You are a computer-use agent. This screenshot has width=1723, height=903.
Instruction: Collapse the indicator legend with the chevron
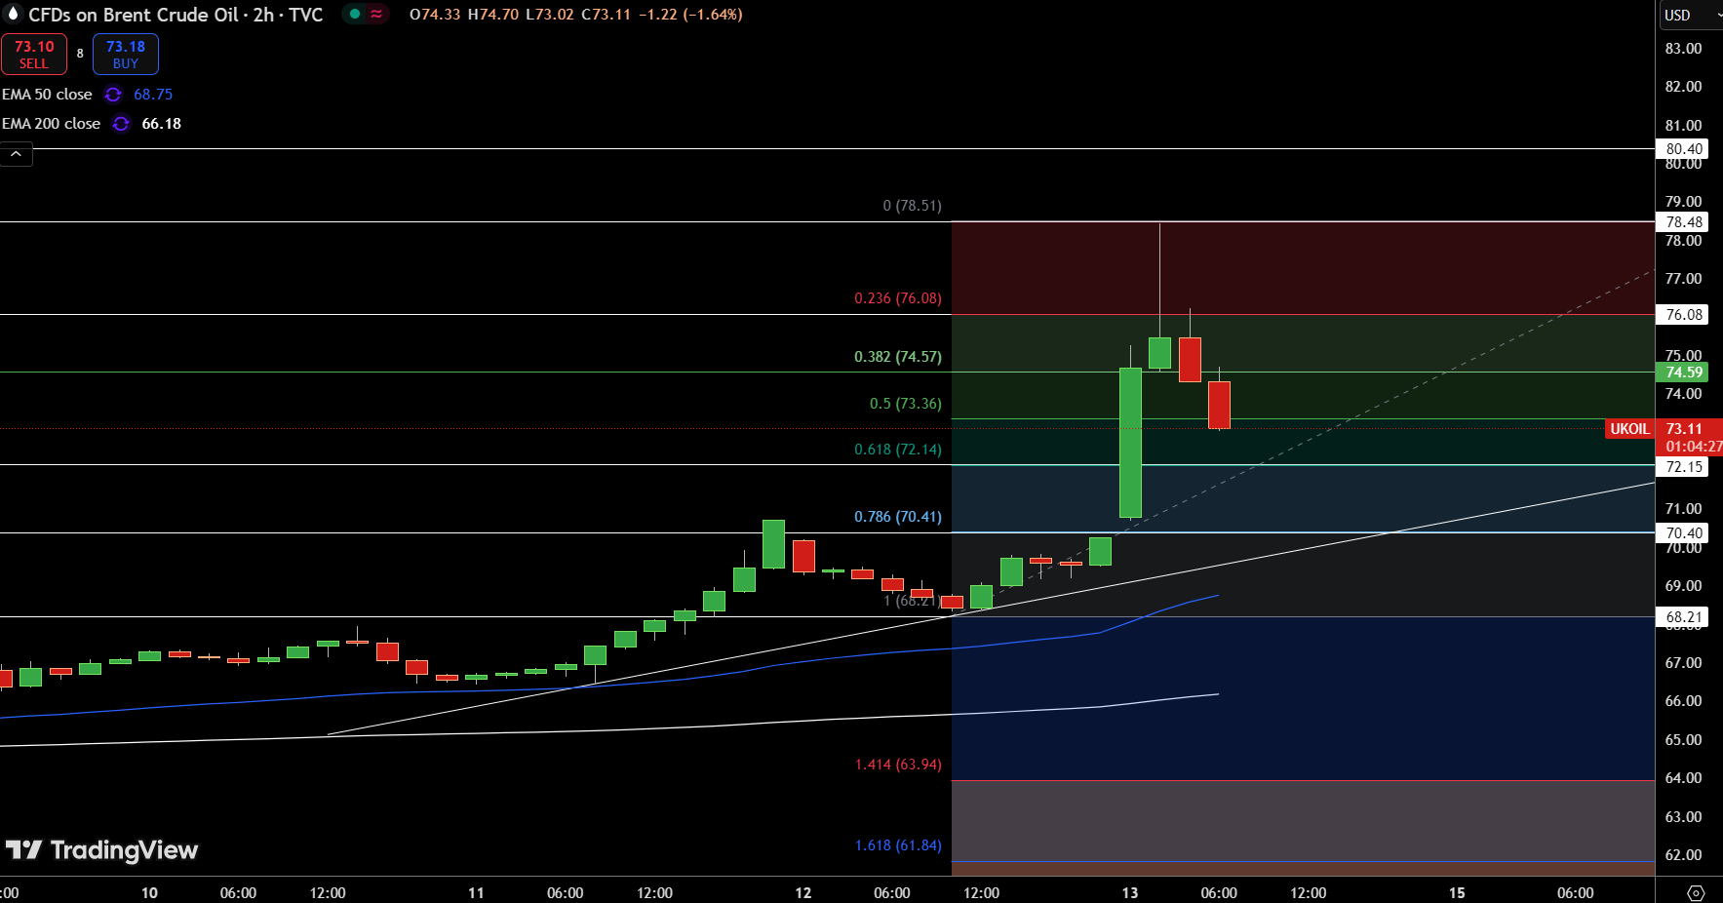[x=17, y=154]
